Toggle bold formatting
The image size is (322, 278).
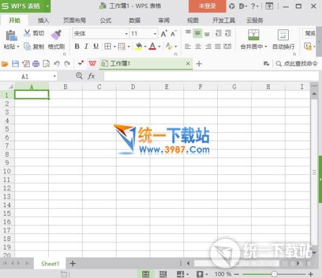point(77,46)
